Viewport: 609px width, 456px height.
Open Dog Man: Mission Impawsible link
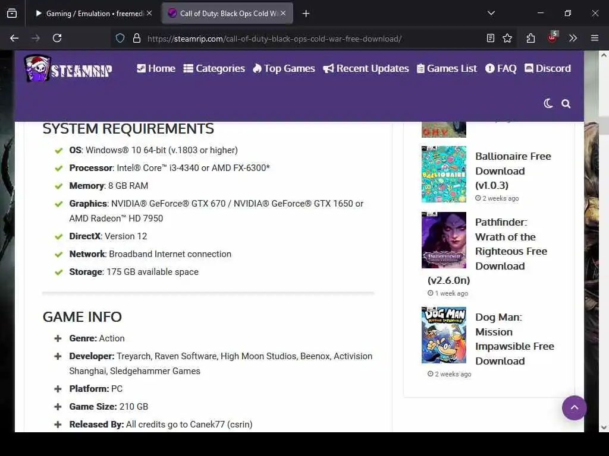tap(514, 339)
